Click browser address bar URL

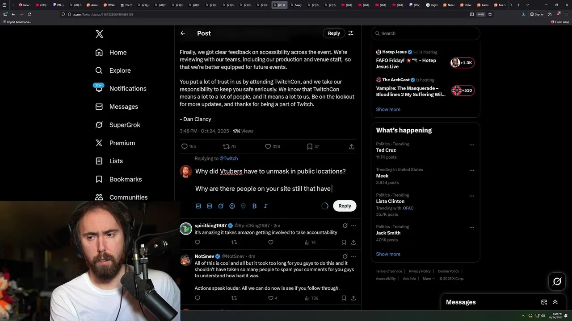pyautogui.click(x=103, y=14)
